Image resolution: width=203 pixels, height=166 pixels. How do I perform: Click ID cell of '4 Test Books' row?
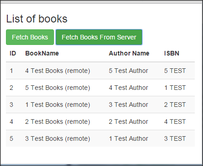[x=11, y=71]
